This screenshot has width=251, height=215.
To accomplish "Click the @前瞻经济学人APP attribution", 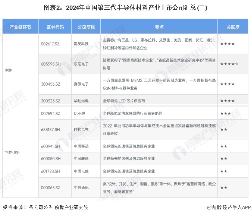I will point(229,207).
